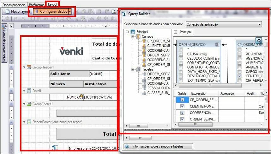Collapse the Detail band
Viewport: 271px width, 154px height.
pyautogui.click(x=24, y=91)
